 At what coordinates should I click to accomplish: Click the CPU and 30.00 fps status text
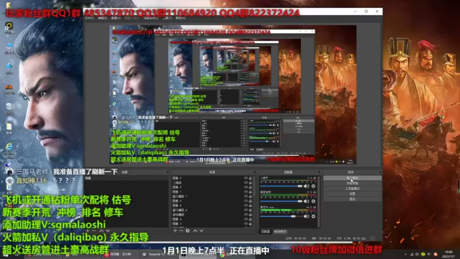coord(351,238)
